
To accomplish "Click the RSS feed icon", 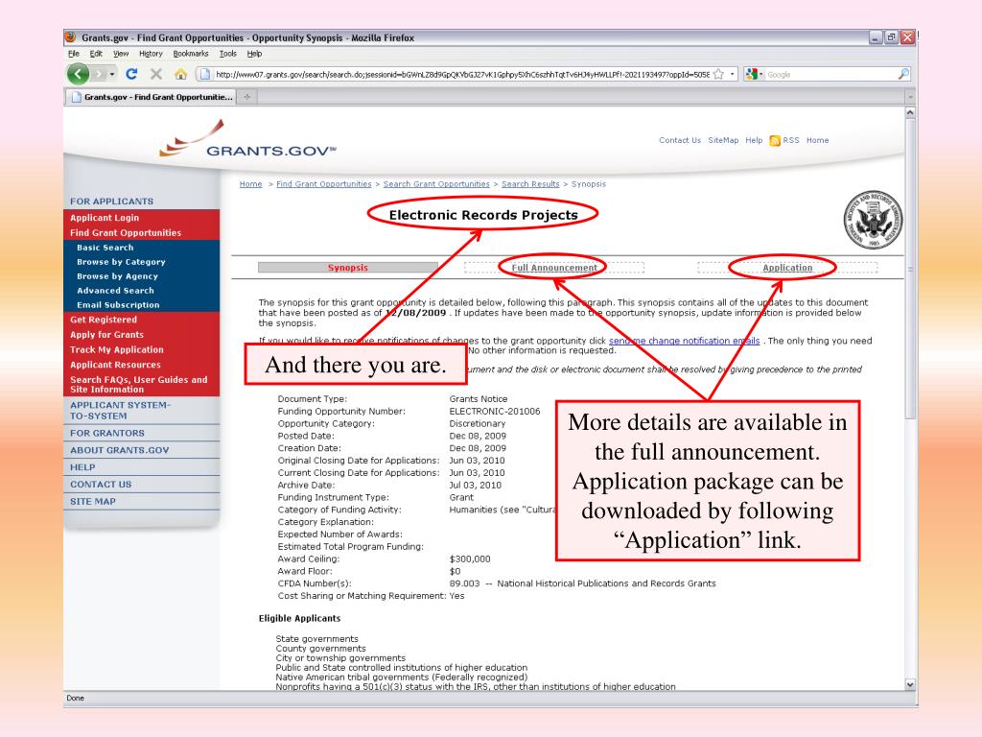I will pos(775,140).
